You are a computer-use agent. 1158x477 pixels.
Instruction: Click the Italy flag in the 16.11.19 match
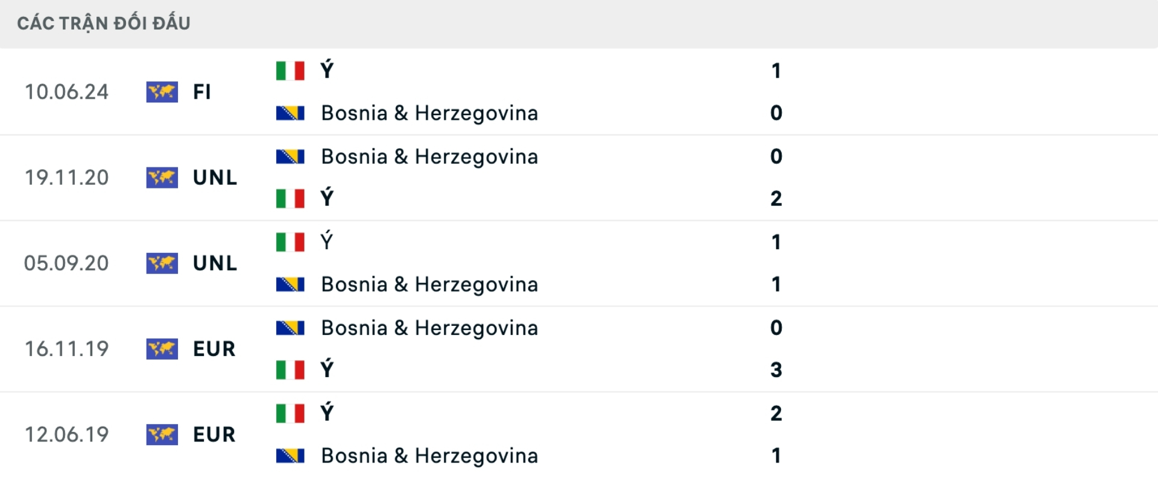290,370
